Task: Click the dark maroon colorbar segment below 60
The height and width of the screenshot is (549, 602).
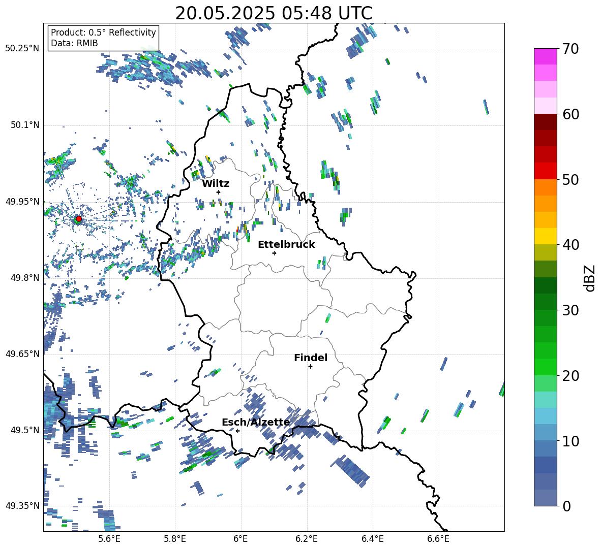Action: click(x=546, y=122)
